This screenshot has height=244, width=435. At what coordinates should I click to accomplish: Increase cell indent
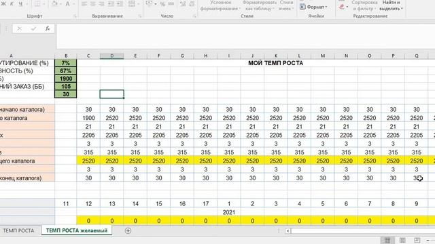pyautogui.click(x=120, y=4)
